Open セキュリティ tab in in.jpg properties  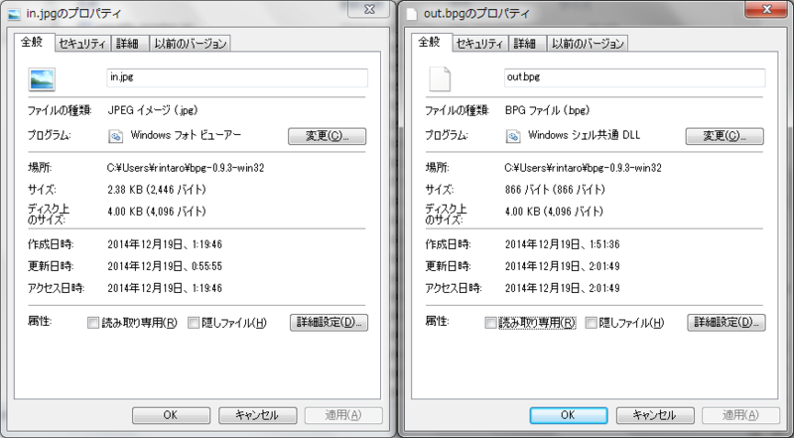click(x=82, y=44)
